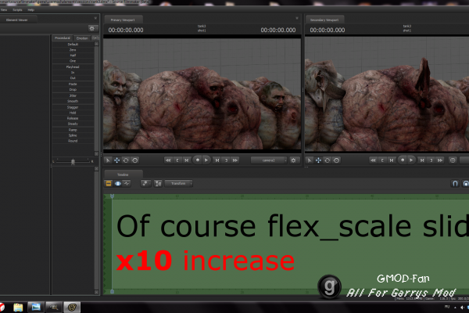The width and height of the screenshot is (469, 313).
Task: Step back one frame in Primary Viewport
Action: pos(186,160)
